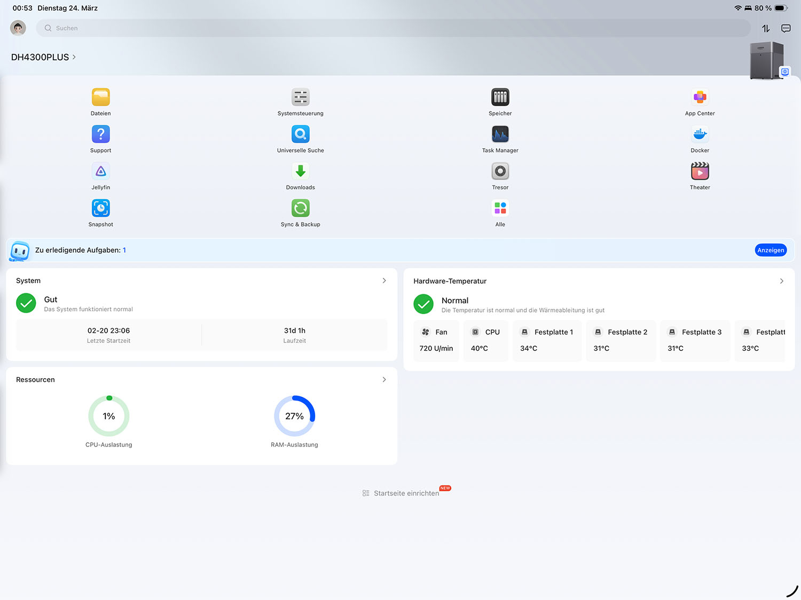
Task: Open Task Manager
Action: (x=500, y=134)
